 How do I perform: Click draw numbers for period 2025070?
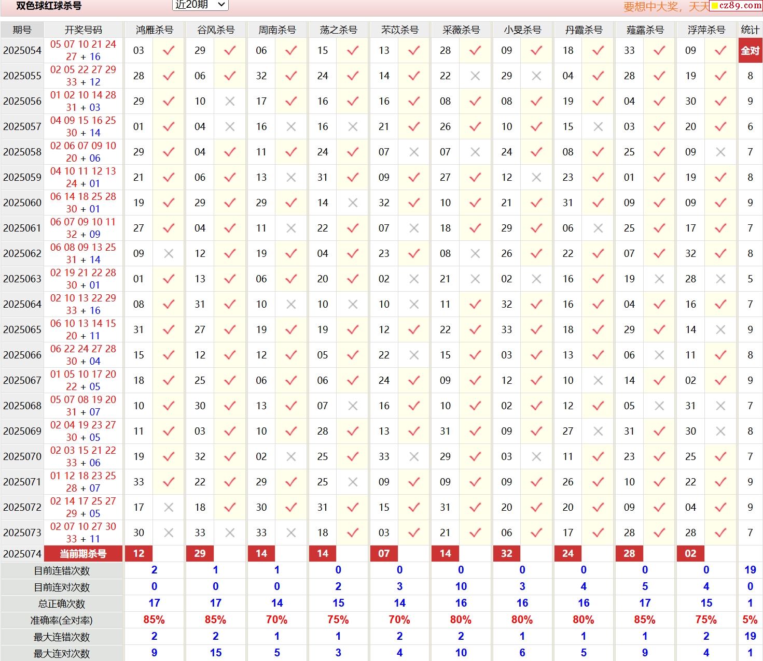[x=83, y=457]
